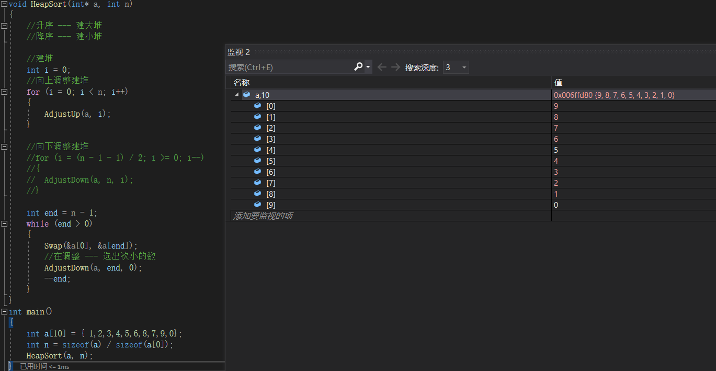Click the cube icon for element [1]
This screenshot has height=371, width=716.
point(257,117)
